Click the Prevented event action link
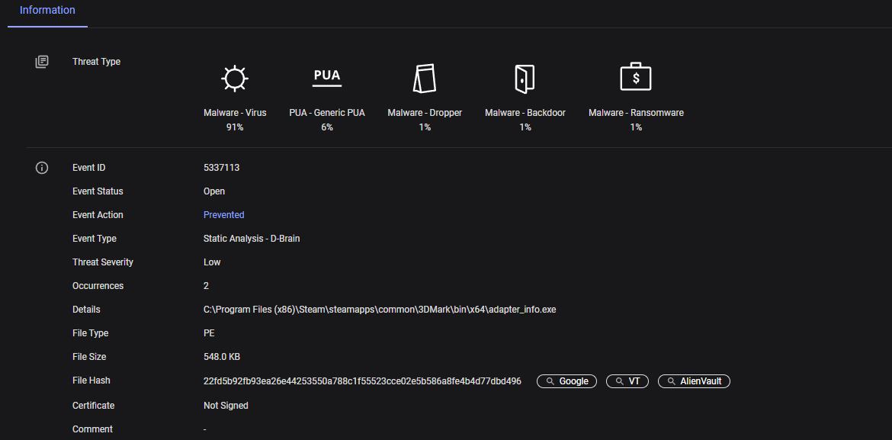 [x=223, y=215]
